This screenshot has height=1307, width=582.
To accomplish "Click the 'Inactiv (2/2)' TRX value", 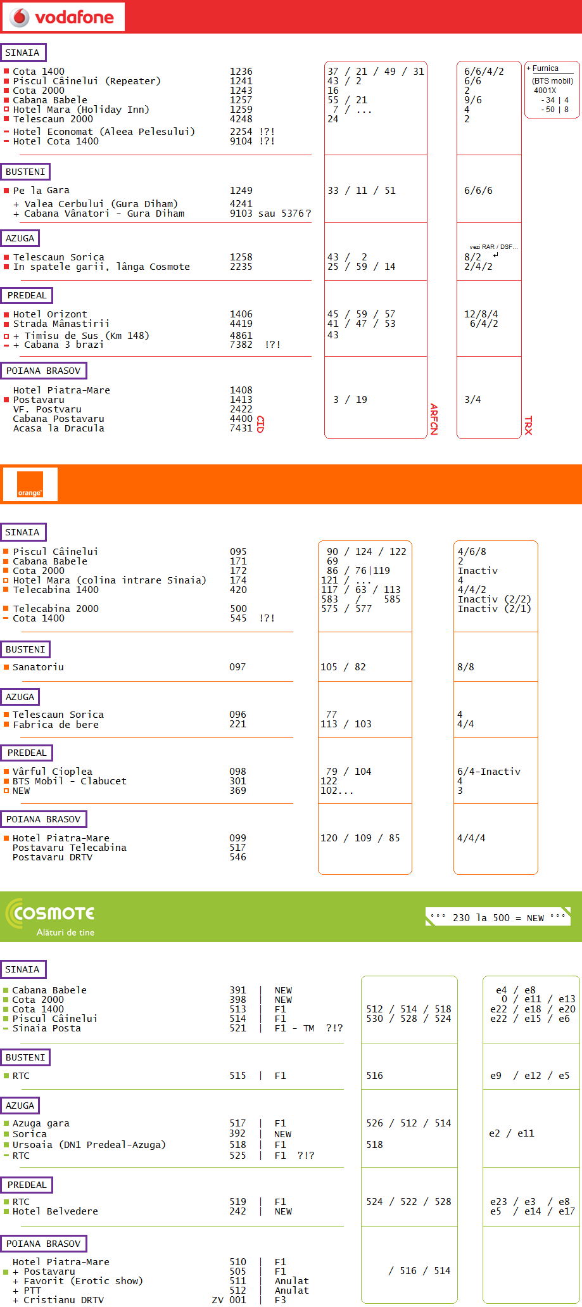I will coord(495,599).
